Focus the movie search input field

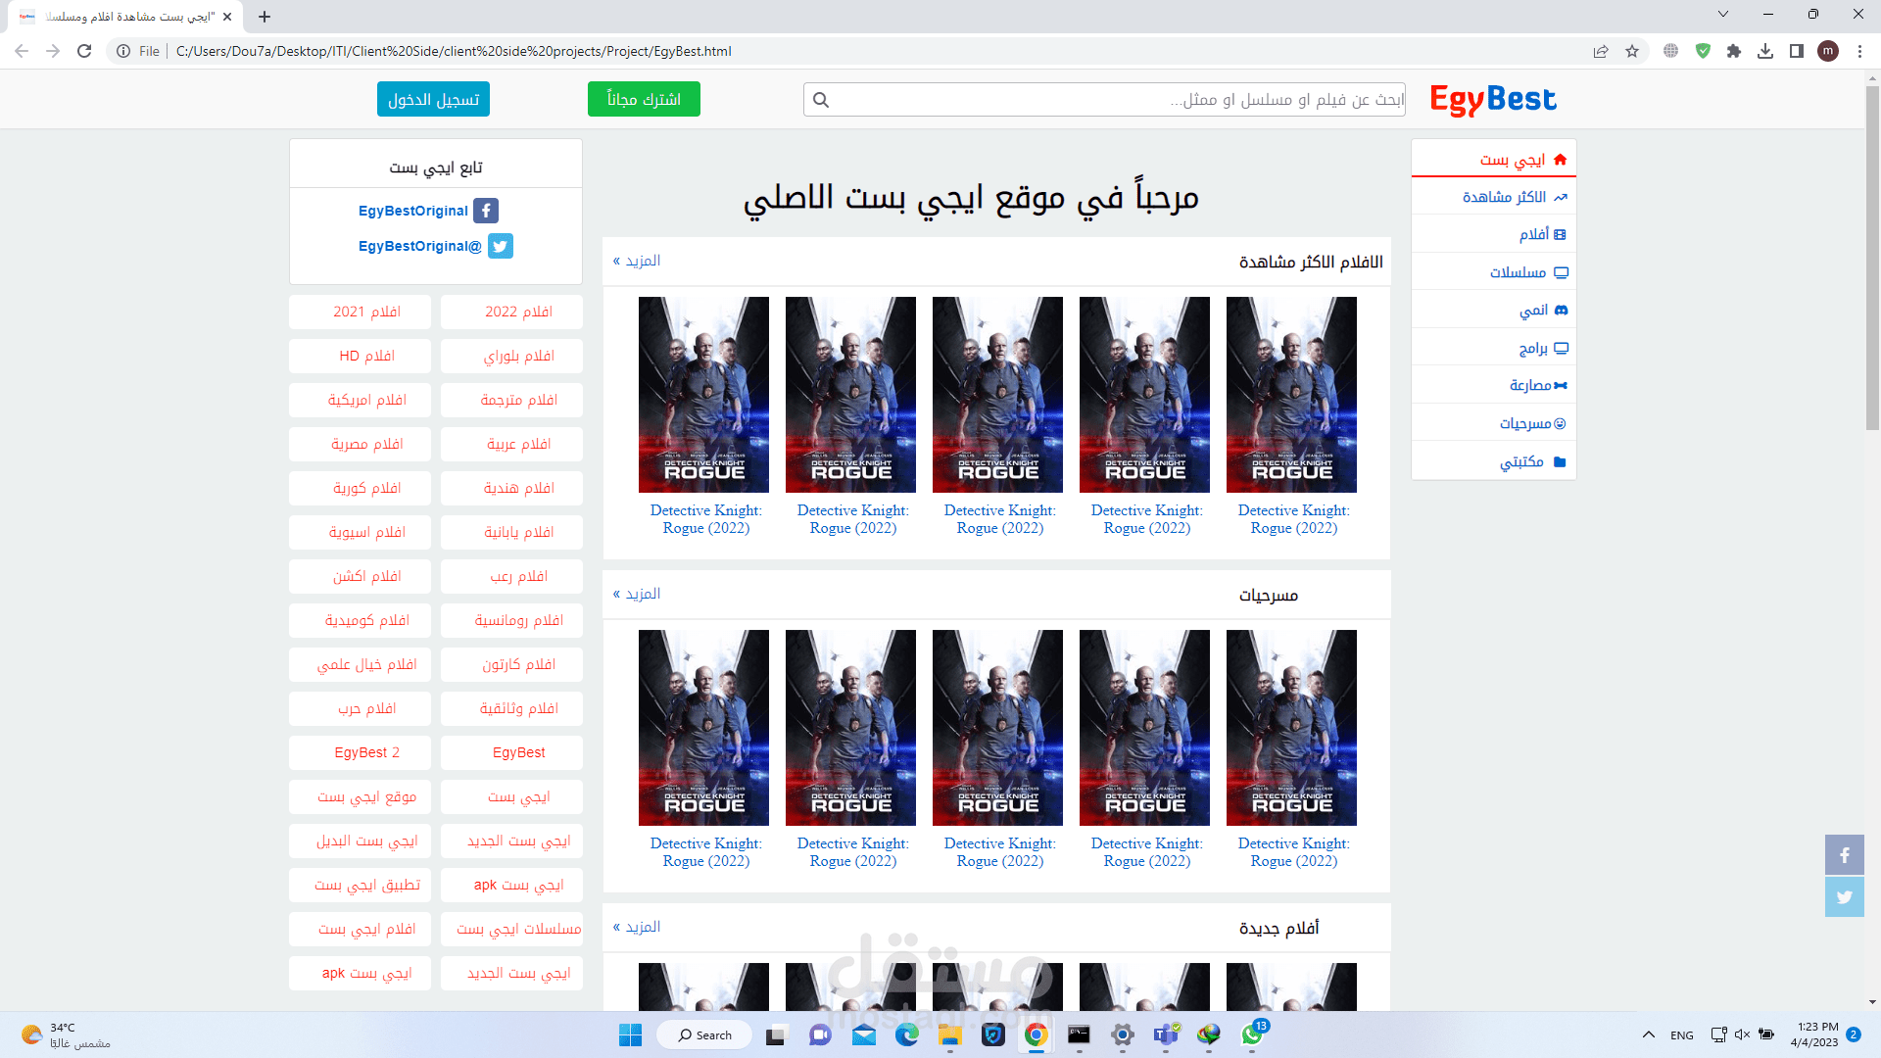(1104, 100)
